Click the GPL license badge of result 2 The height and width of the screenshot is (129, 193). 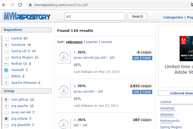(137, 92)
